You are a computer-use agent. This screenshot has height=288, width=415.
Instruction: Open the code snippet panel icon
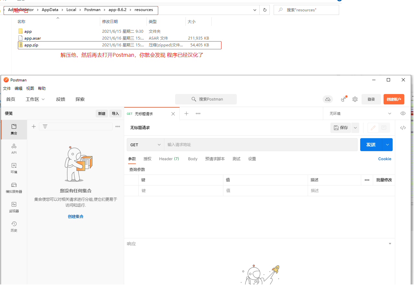403,128
